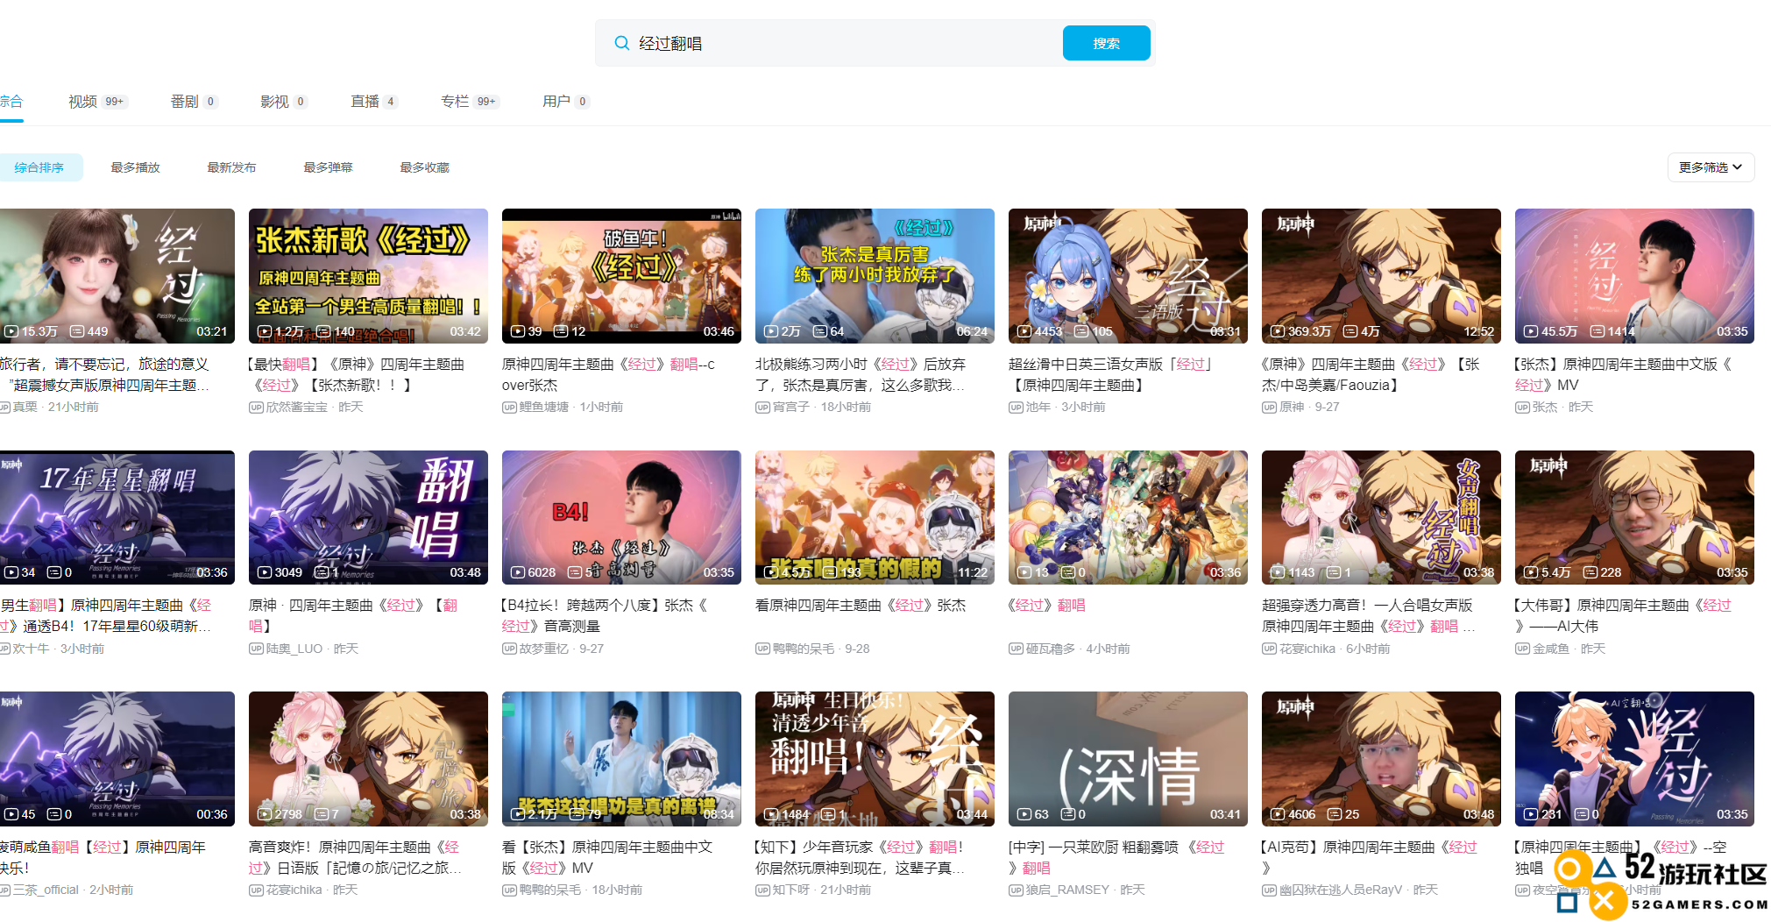Open uploader 原神's profile
The height and width of the screenshot is (922, 1771).
[1292, 408]
